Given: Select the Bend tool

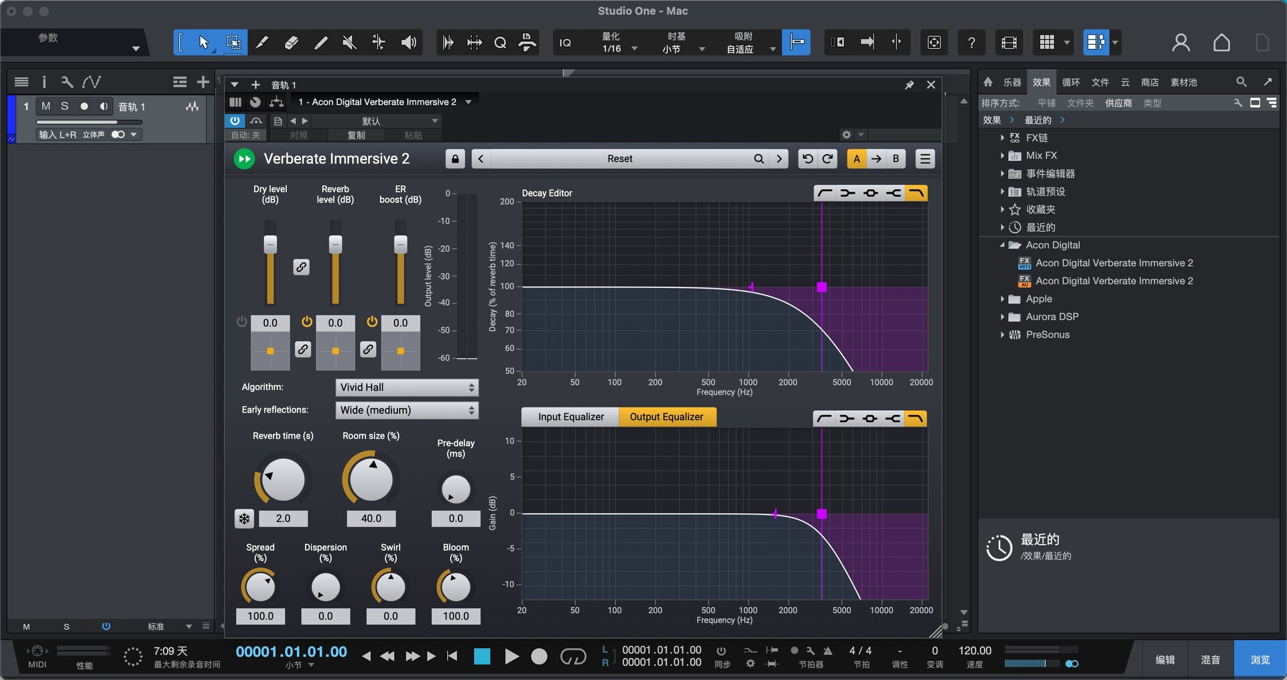Looking at the screenshot, I should click(x=379, y=43).
